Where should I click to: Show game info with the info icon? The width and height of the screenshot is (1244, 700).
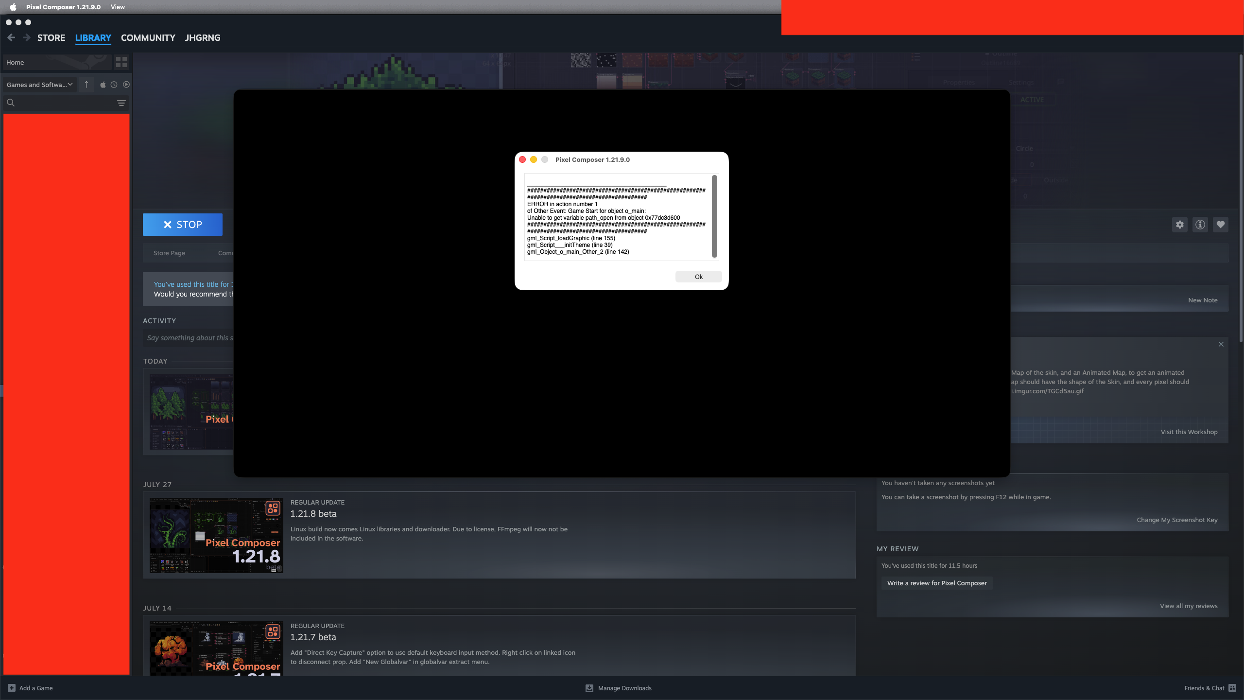(x=1200, y=225)
